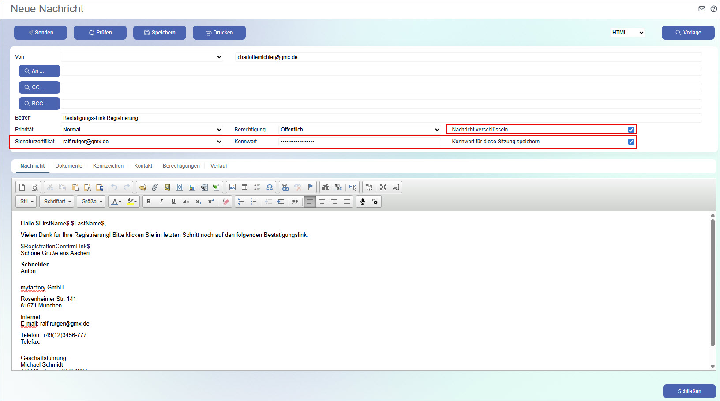Image resolution: width=720 pixels, height=401 pixels.
Task: Insert a numbered list
Action: (241, 202)
